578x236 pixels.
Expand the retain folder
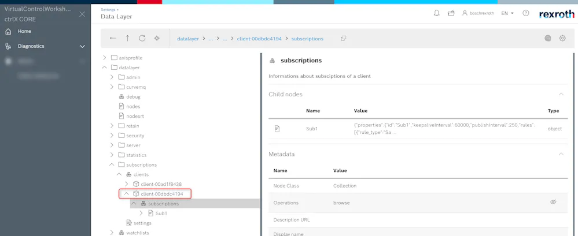click(x=112, y=126)
